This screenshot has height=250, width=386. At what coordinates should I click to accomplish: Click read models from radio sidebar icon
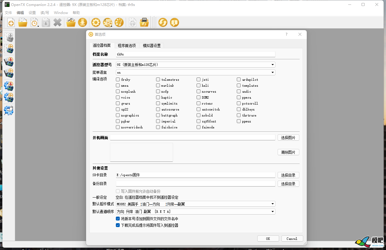(x=9, y=49)
